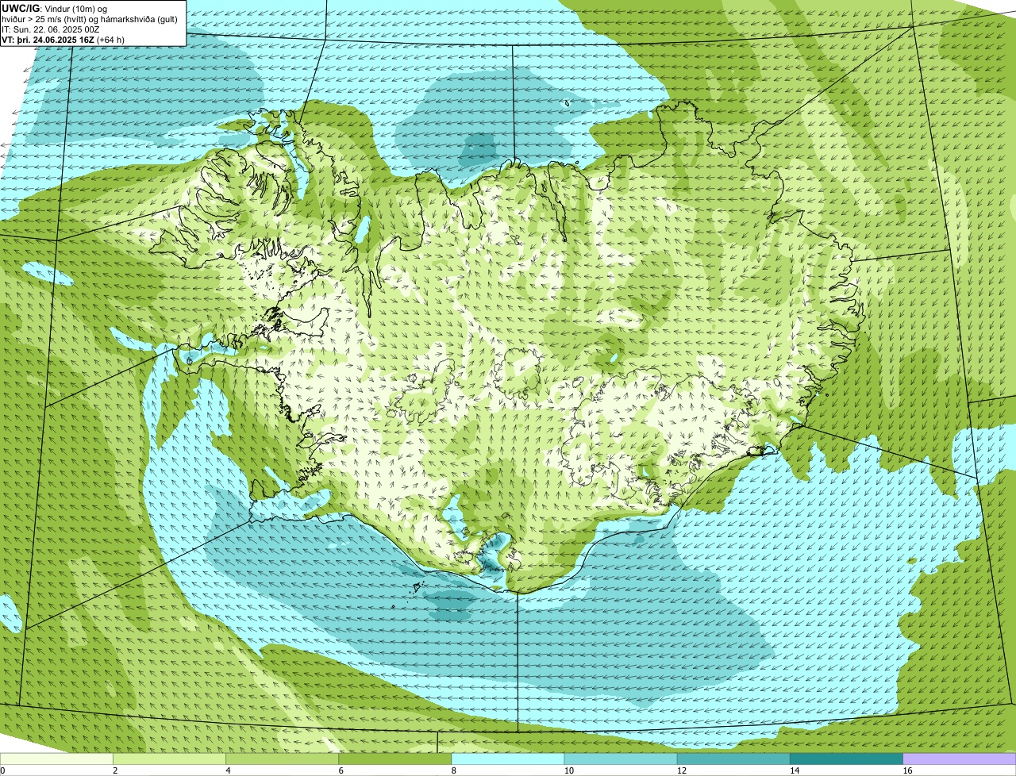Click the 12–14 m/s teal legend segment
The image size is (1016, 776).
click(x=733, y=759)
